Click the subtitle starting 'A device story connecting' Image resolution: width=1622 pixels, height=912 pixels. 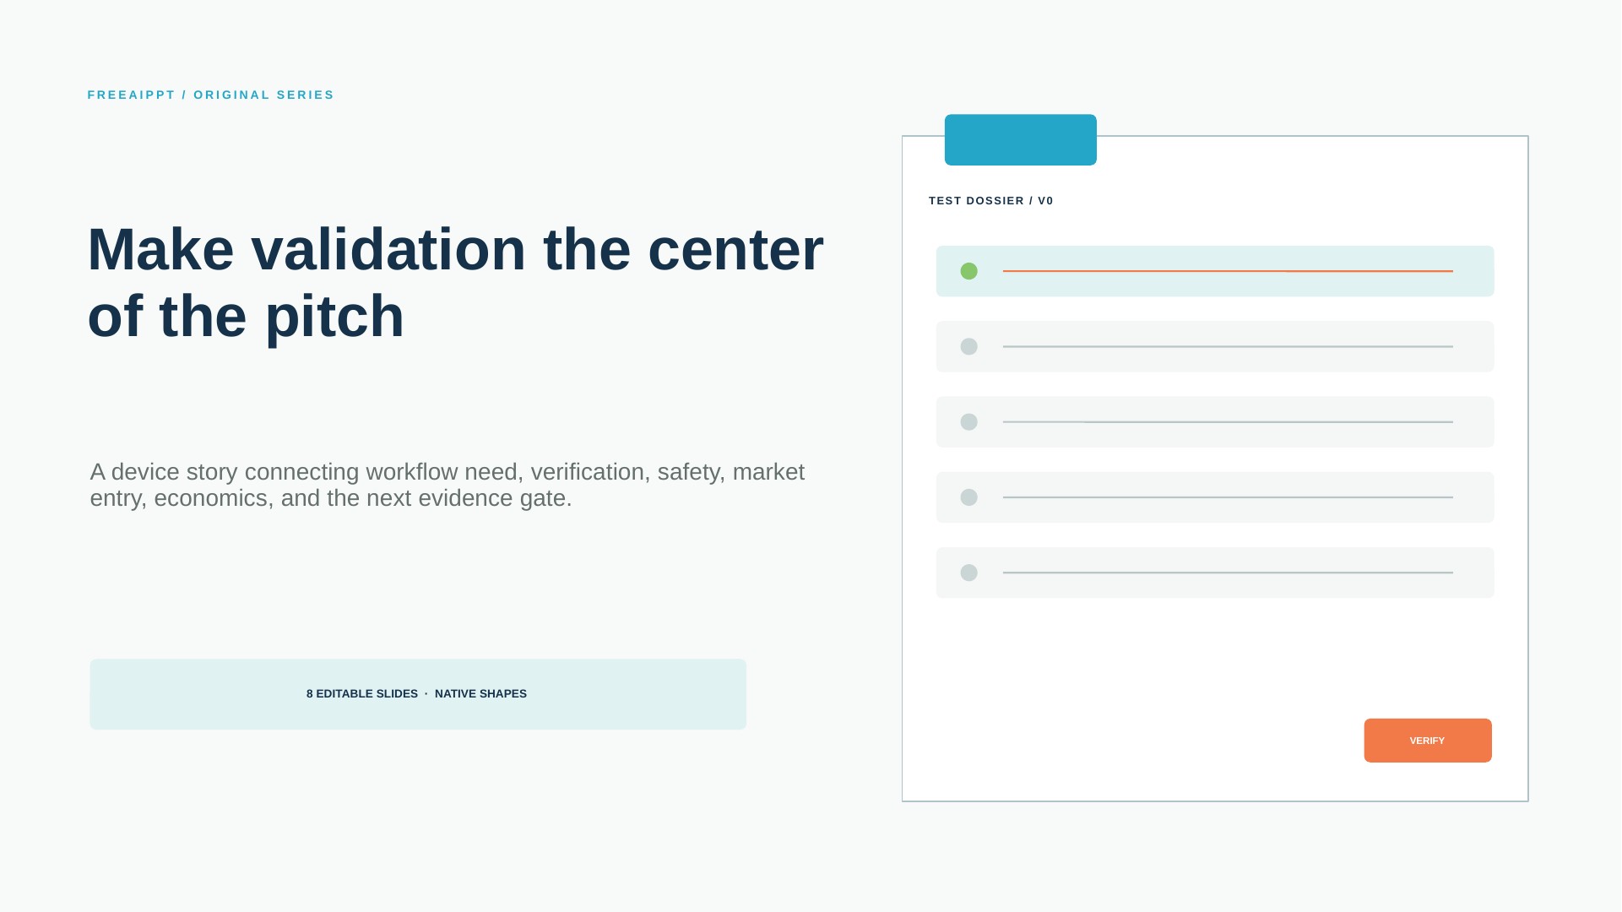point(448,485)
